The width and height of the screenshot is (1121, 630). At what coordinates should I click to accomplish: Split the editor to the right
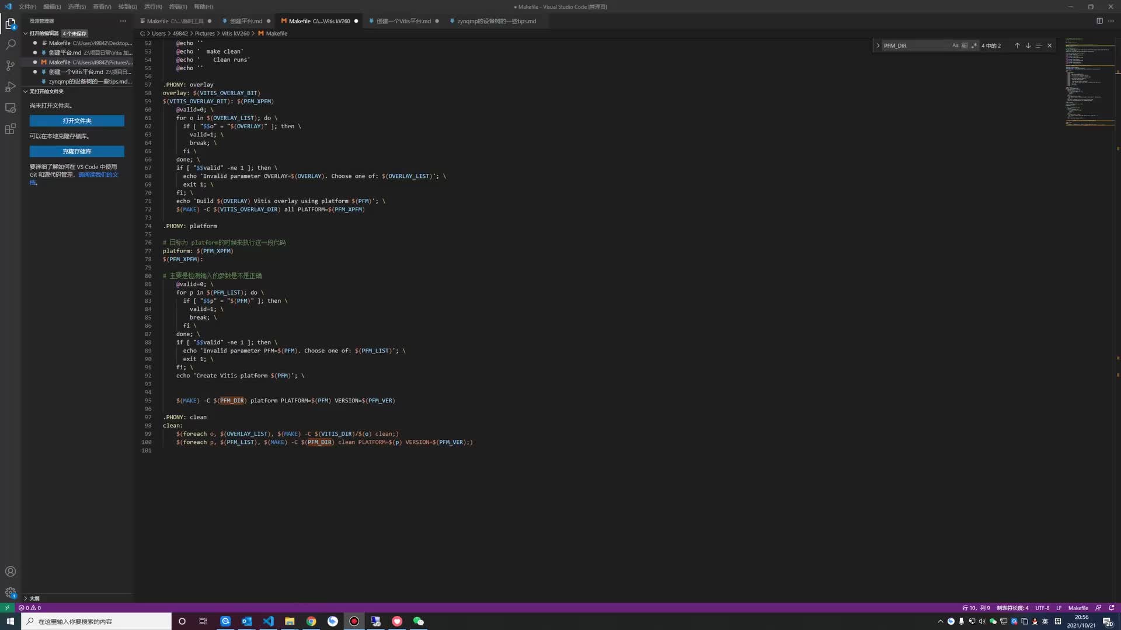[x=1099, y=21]
